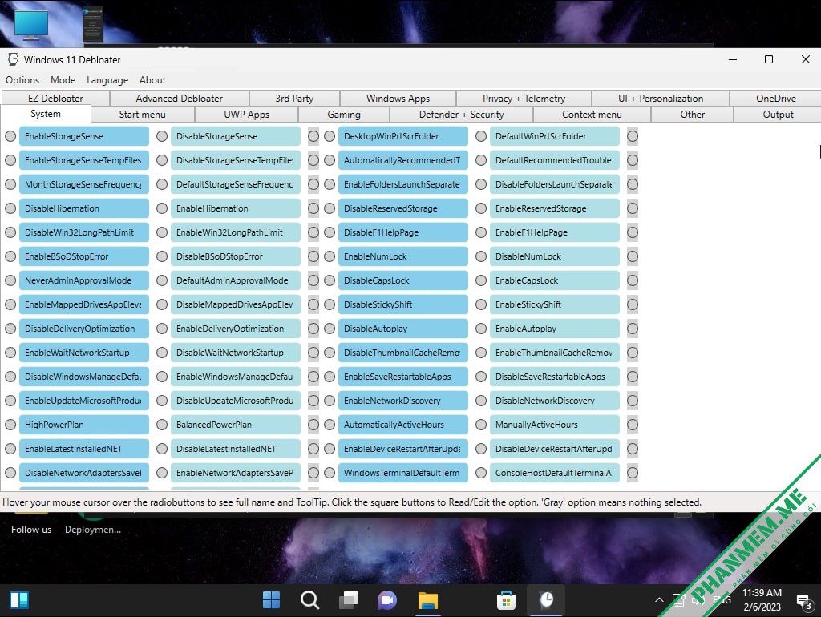Select the DisableStickyShift radio button
Viewport: 821px width, 617px height.
(330, 305)
